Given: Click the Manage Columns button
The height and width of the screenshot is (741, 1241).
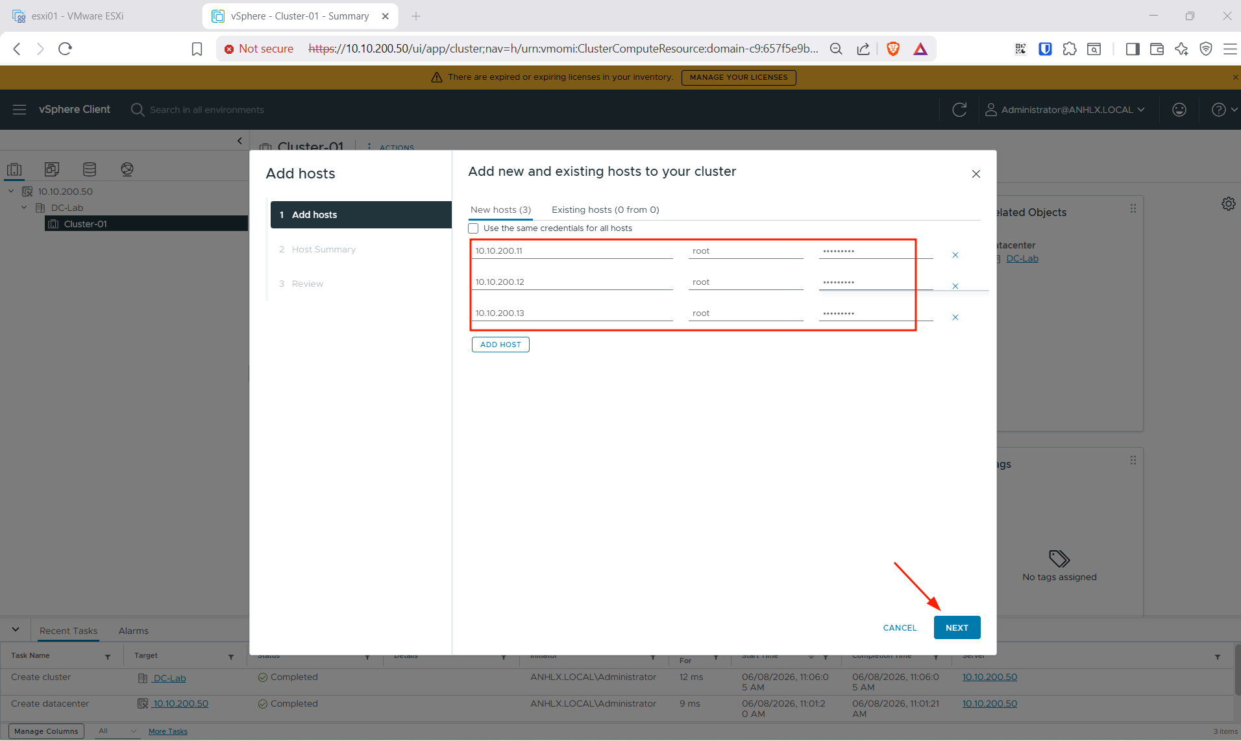Looking at the screenshot, I should pos(46,731).
